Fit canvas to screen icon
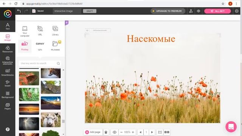Screen dimensions: 242x136 coord(160,132)
